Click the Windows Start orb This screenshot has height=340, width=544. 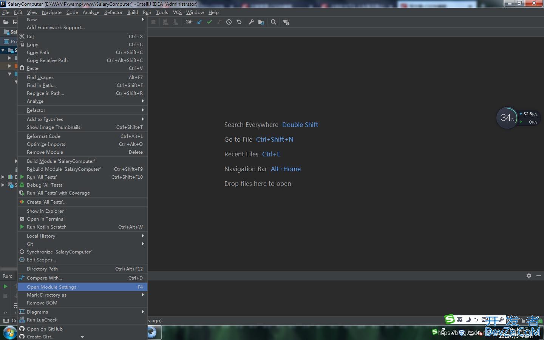(x=9, y=333)
